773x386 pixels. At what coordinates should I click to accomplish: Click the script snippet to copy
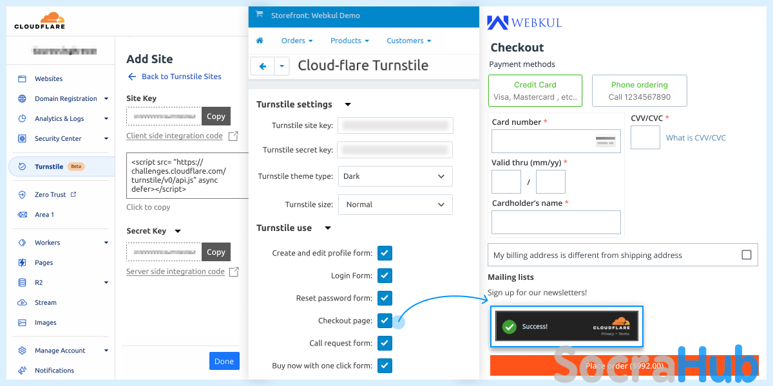coord(187,176)
